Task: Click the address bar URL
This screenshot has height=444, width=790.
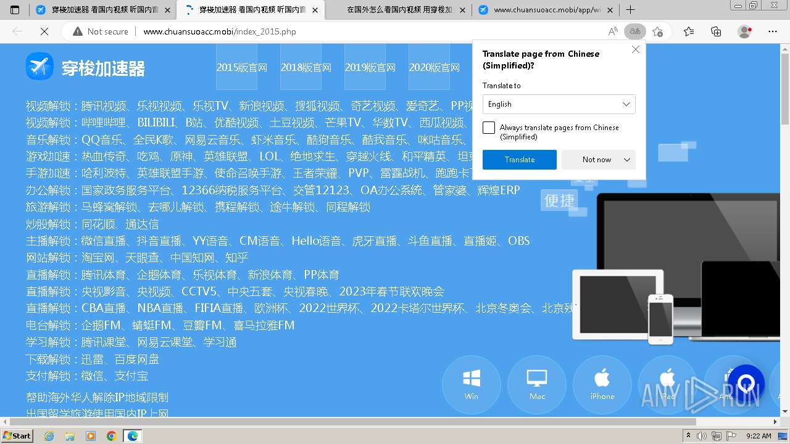Action: click(x=220, y=31)
